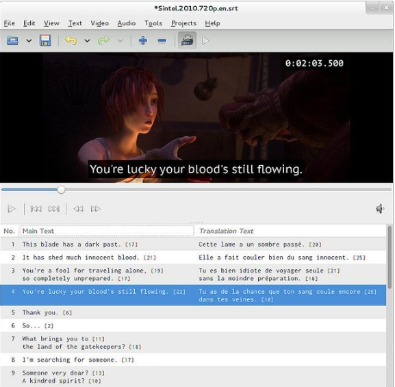Seek to the previous subtitle
This screenshot has height=387, width=395.
point(36,209)
